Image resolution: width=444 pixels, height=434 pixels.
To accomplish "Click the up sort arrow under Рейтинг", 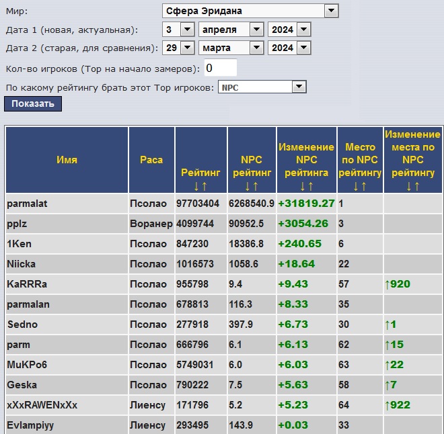I will (205, 186).
